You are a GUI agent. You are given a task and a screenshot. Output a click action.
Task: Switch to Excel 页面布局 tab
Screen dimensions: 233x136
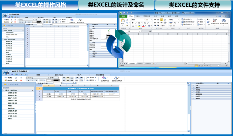(x=146, y=16)
